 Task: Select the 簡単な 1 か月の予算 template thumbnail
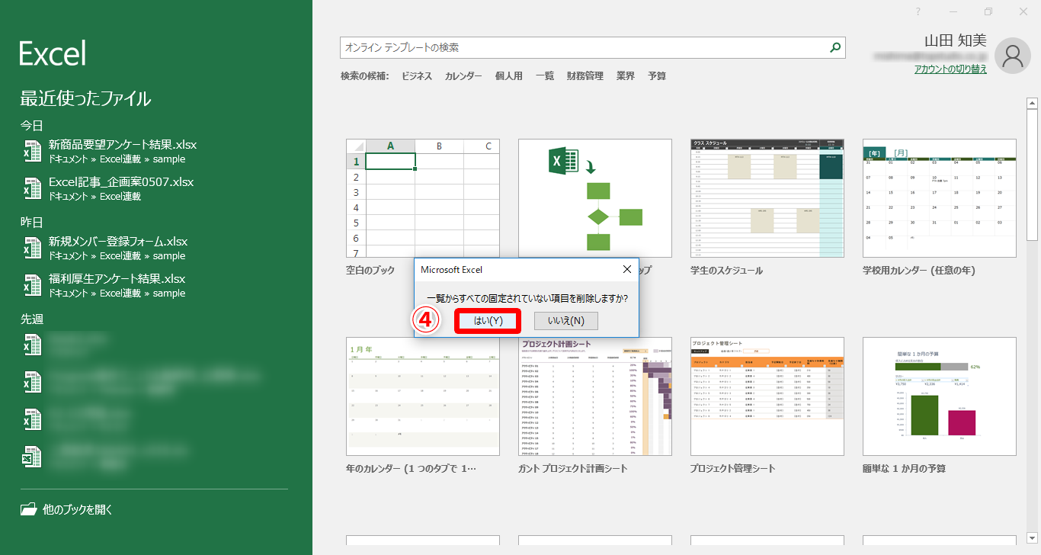pyautogui.click(x=940, y=396)
